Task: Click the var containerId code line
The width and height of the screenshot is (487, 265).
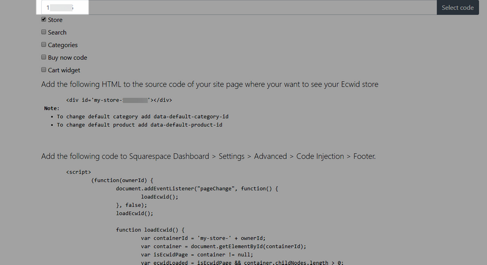Action: pyautogui.click(x=203, y=238)
